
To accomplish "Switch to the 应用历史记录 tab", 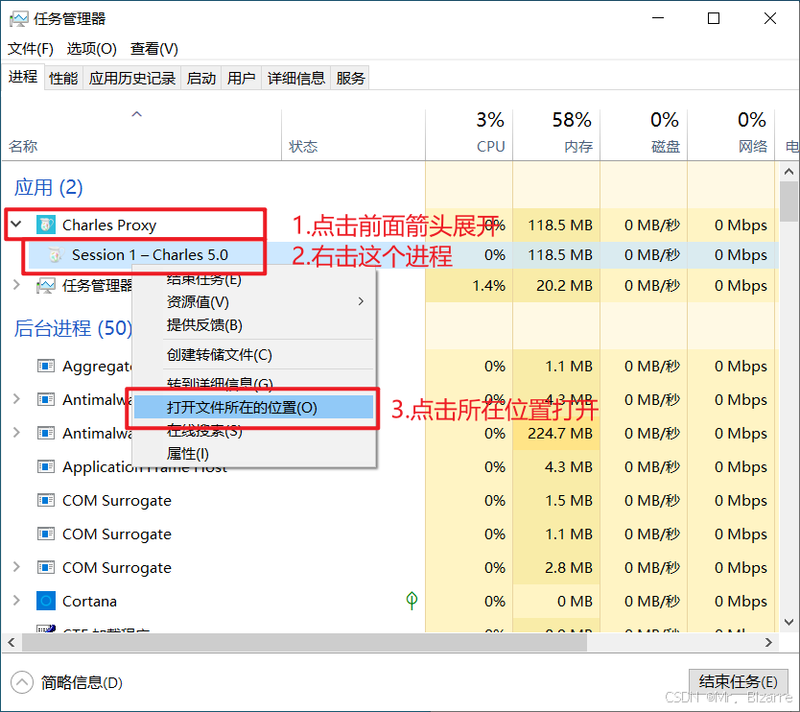I will [132, 78].
